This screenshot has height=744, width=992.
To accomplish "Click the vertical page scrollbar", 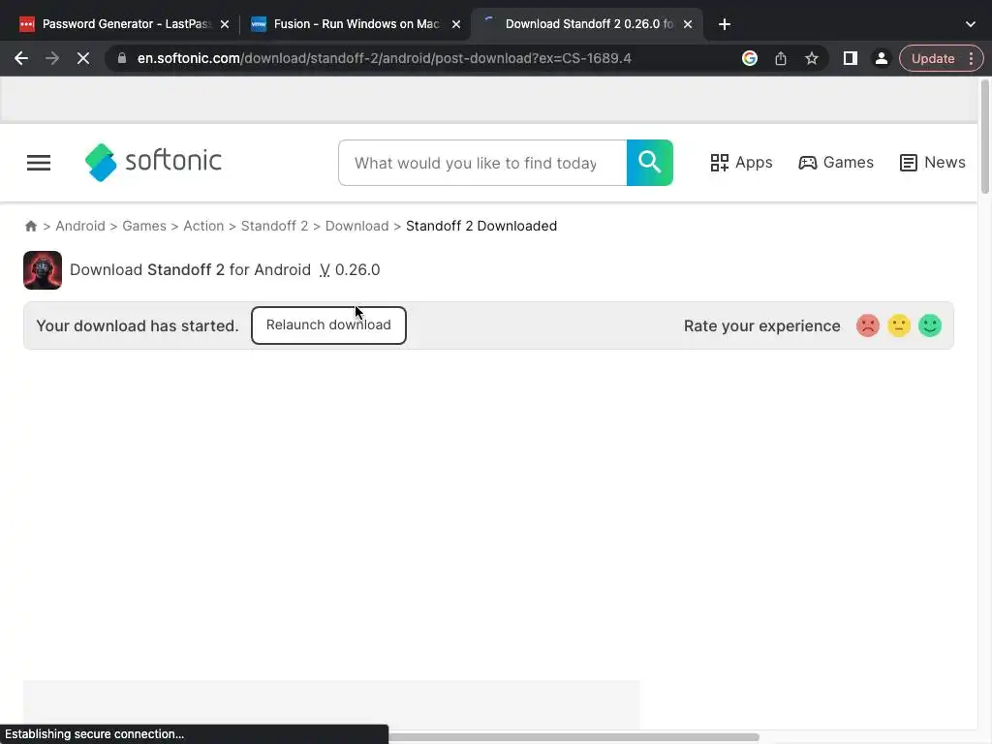I will pos(985,136).
